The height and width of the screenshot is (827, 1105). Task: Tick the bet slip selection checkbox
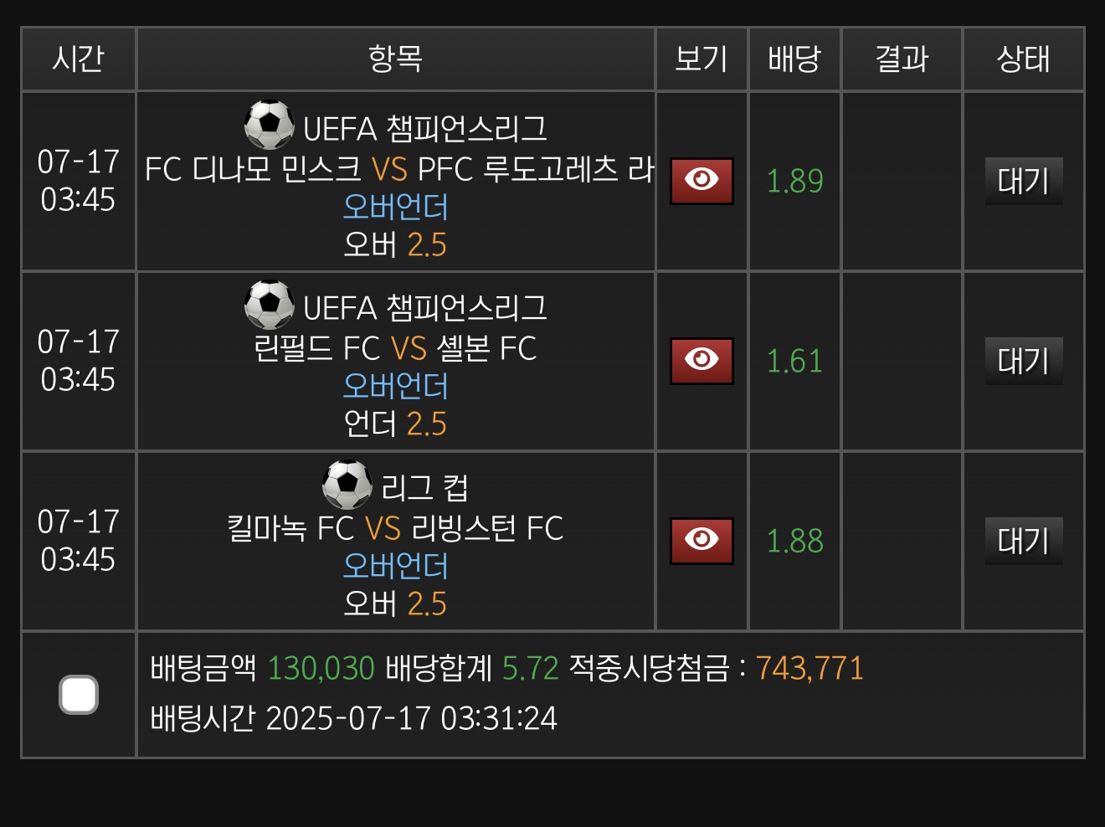coord(79,695)
